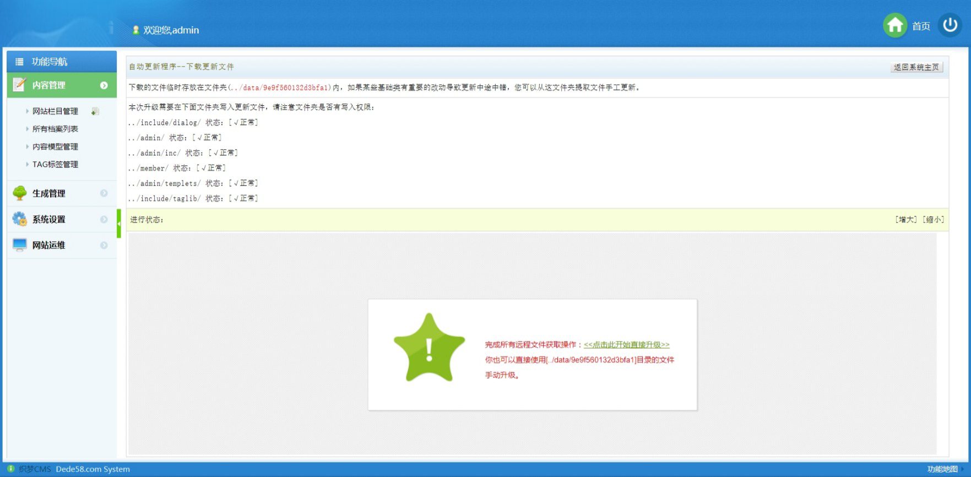Click the 系统设置 gear icon
The height and width of the screenshot is (477, 971).
19,219
